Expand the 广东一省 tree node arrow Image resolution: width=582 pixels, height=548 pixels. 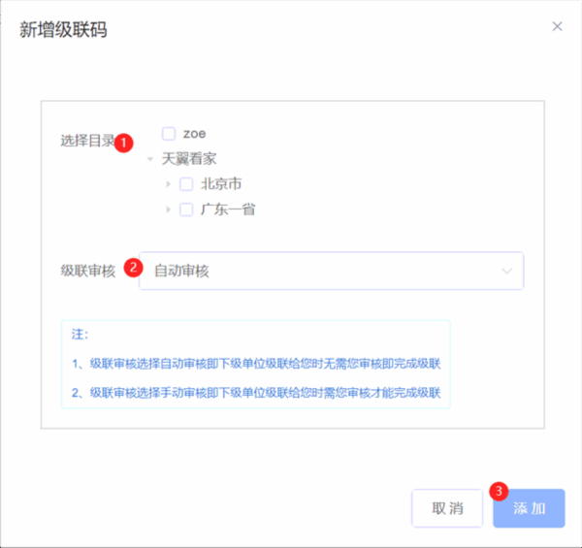[169, 209]
